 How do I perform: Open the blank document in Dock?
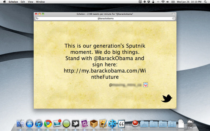[x=181, y=124]
